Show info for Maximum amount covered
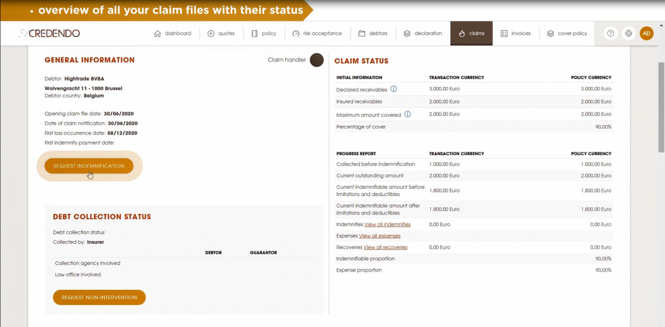Image resolution: width=665 pixels, height=327 pixels. pos(407,114)
